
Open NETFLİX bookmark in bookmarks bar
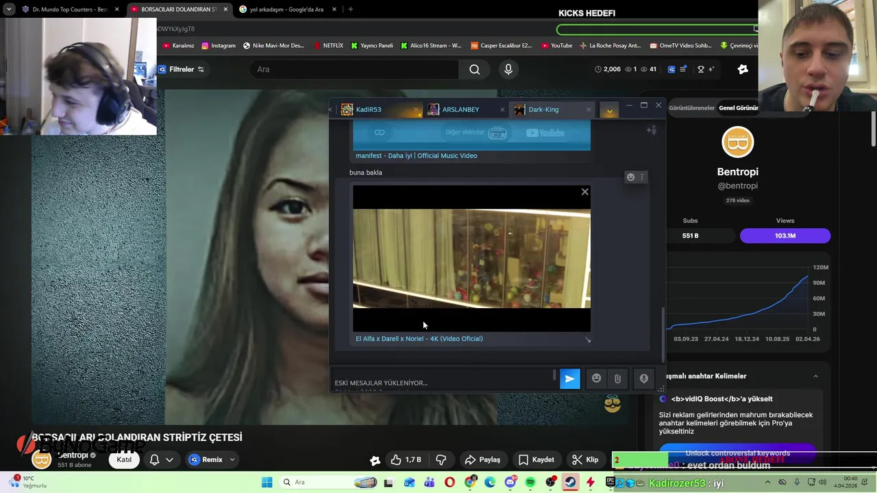point(328,46)
